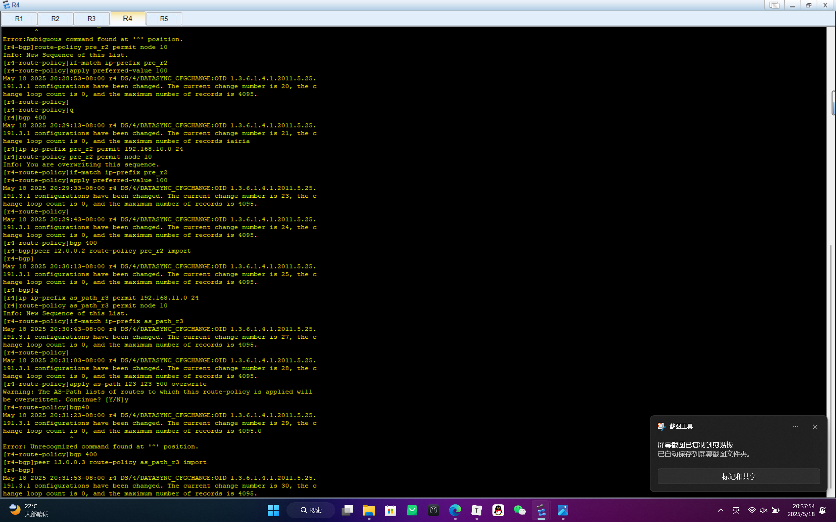Click 标记和共享 button in notification
Screen dimensions: 836x522
[739, 476]
